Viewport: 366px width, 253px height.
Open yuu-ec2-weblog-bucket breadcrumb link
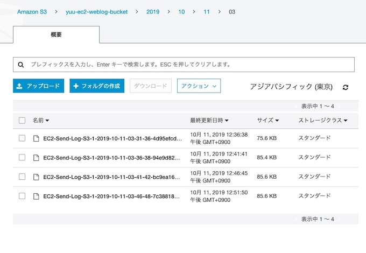click(97, 12)
